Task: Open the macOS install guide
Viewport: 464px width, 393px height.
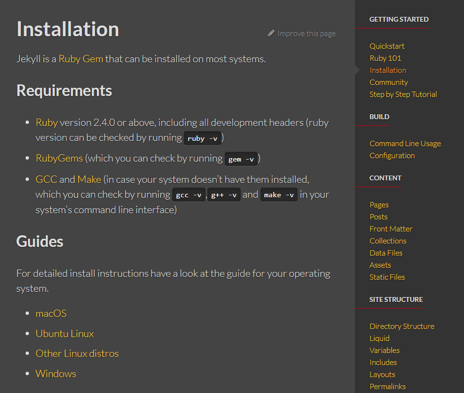Action: (51, 313)
